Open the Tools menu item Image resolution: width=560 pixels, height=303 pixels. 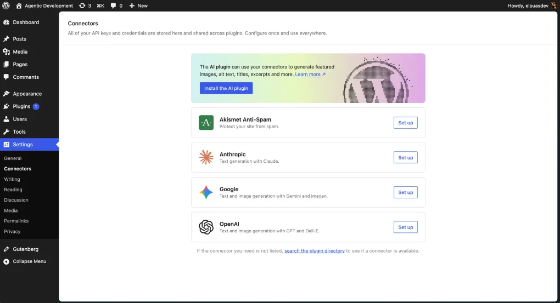pos(29,132)
